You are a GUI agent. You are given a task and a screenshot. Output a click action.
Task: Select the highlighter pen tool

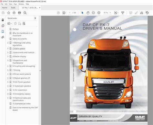click(x=136, y=13)
